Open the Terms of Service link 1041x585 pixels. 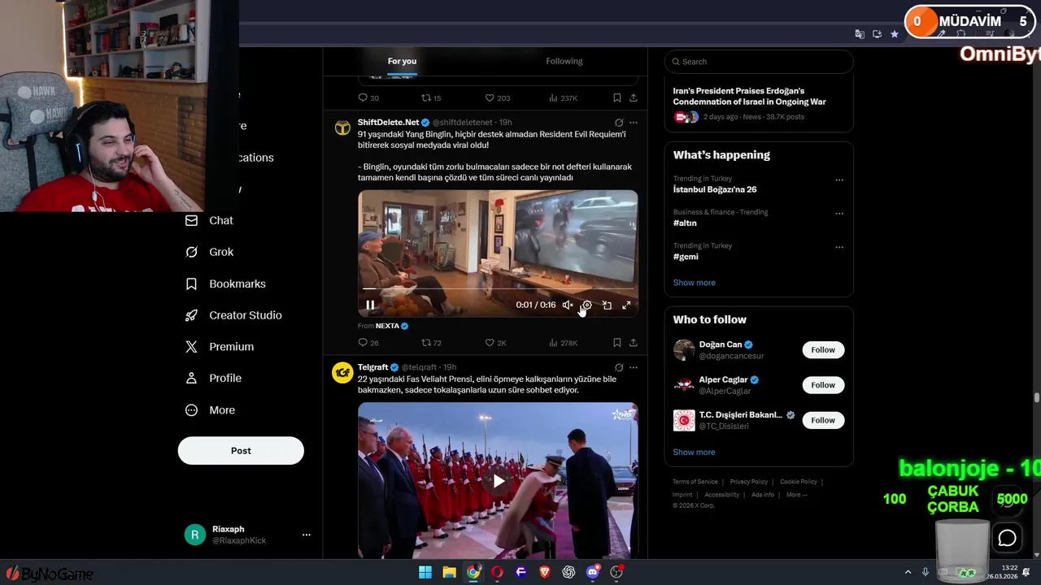click(695, 482)
